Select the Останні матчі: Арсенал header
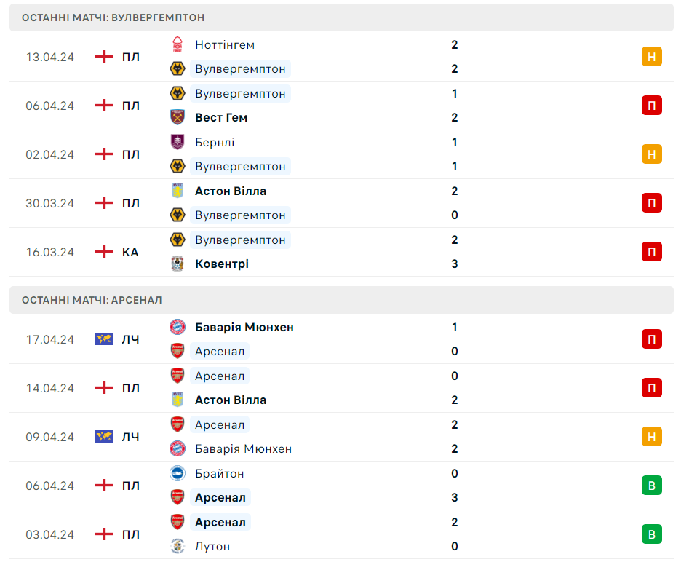The height and width of the screenshot is (562, 681). [341, 301]
